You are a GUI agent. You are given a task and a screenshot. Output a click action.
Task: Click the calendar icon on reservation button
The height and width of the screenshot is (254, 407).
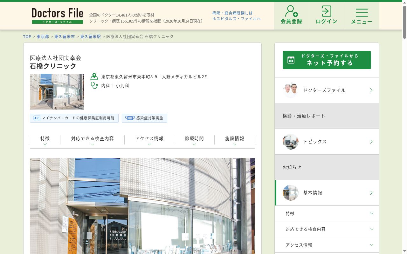pyautogui.click(x=291, y=60)
